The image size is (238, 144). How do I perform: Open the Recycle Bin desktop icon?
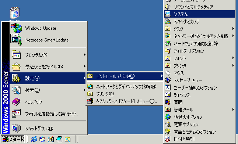click(15, 13)
